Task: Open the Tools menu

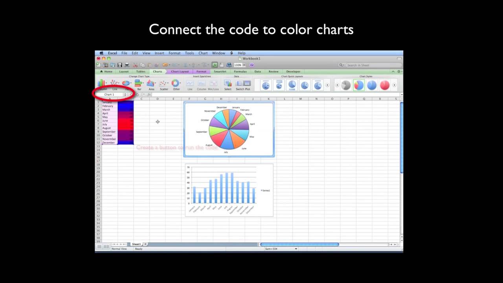Action: point(189,53)
